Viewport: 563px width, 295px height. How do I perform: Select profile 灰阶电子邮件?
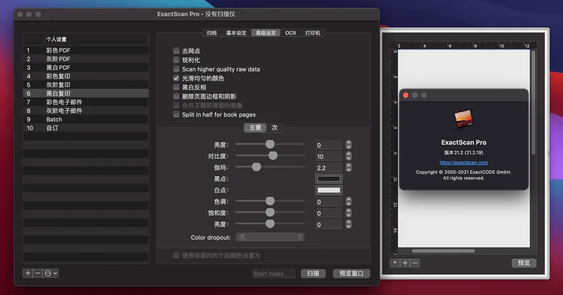(86, 110)
